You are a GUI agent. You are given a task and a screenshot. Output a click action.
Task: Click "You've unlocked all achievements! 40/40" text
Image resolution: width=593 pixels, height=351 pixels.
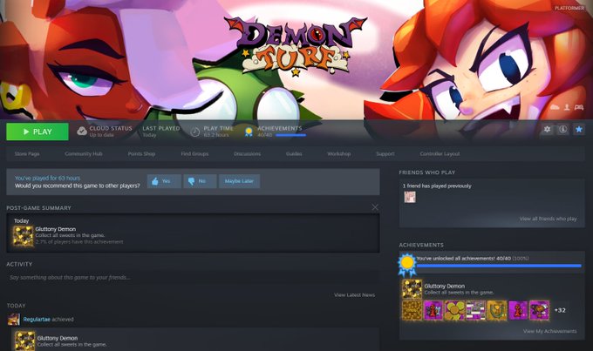464,259
